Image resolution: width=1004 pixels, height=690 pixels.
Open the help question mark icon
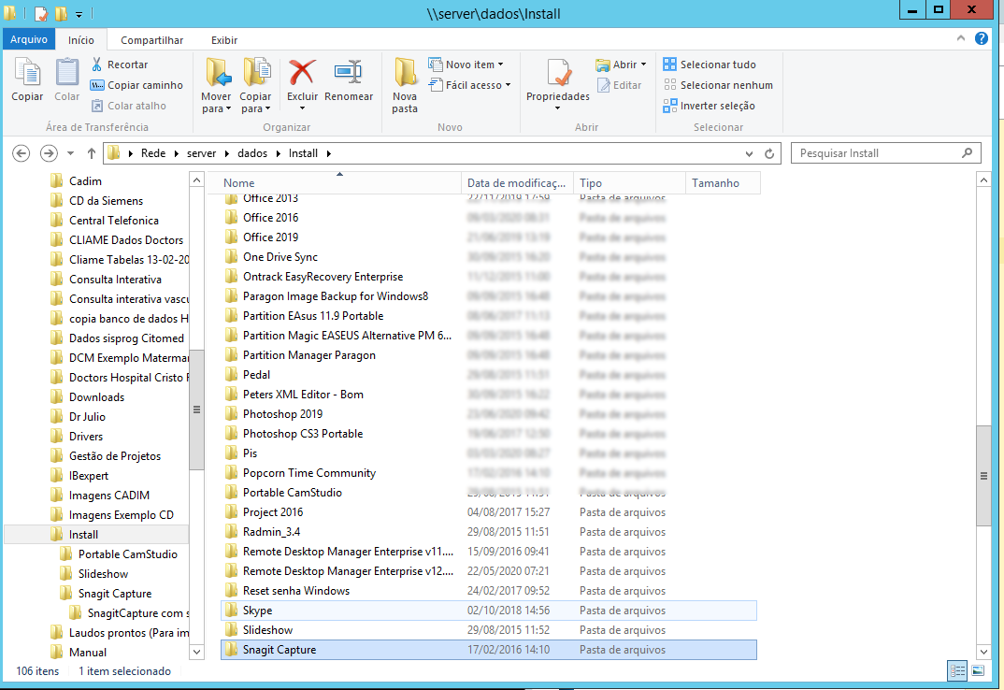(981, 38)
